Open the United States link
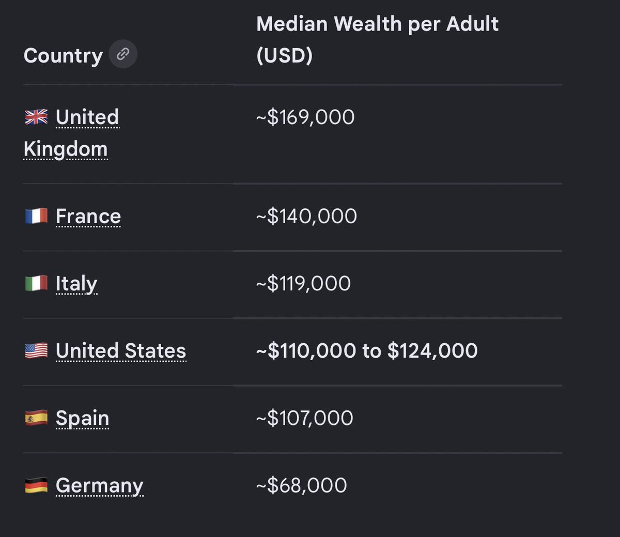 [x=121, y=351]
